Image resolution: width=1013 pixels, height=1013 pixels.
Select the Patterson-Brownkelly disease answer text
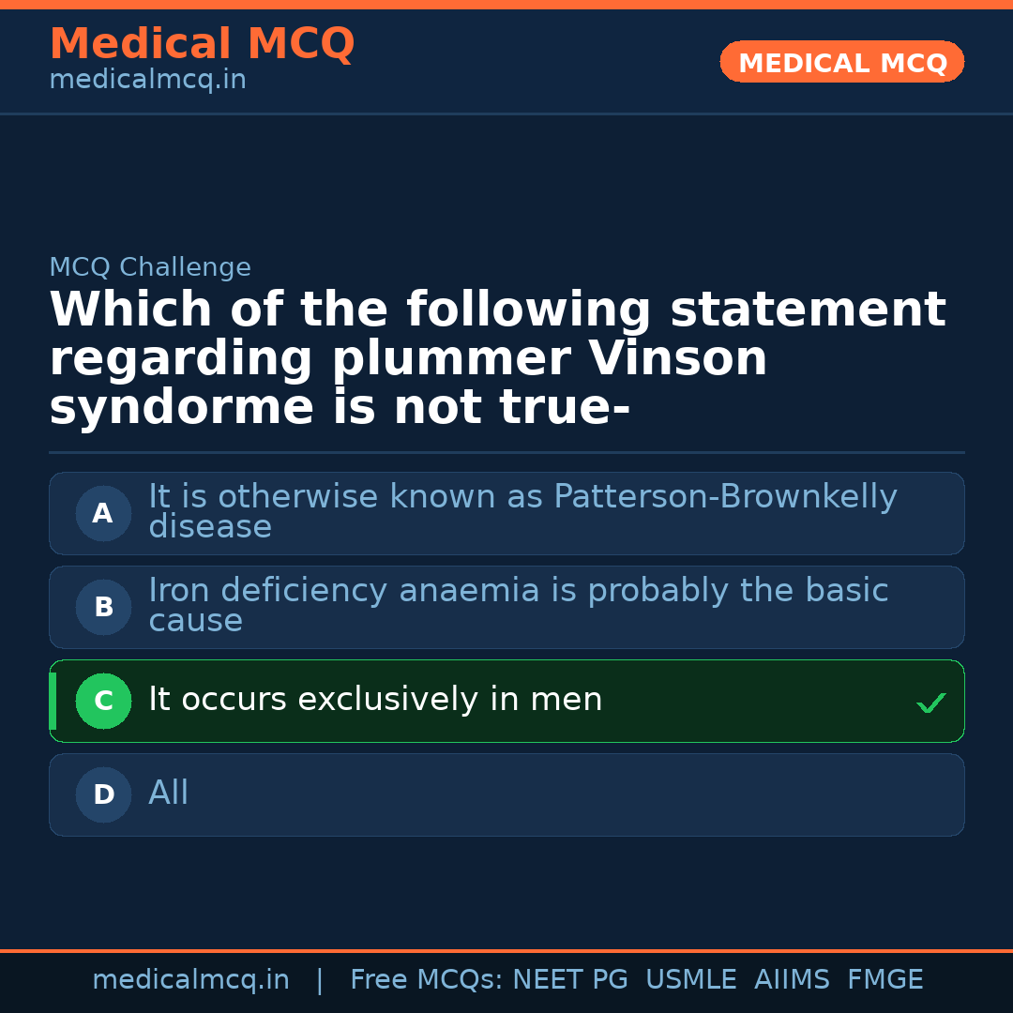pos(522,511)
